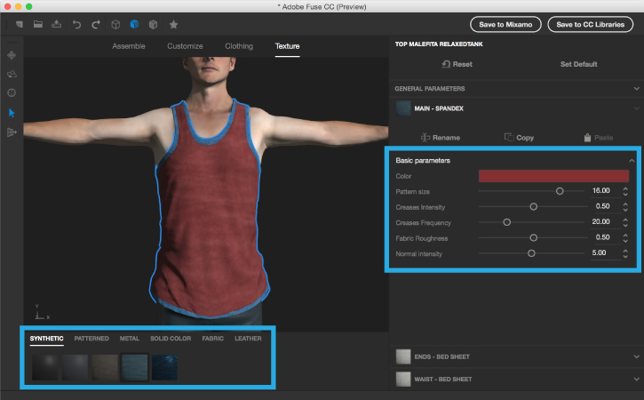
Task: Click the Pattern size value field 16.00
Action: pos(604,191)
